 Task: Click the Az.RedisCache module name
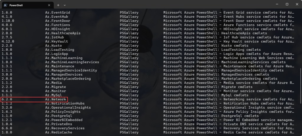click(x=58, y=132)
